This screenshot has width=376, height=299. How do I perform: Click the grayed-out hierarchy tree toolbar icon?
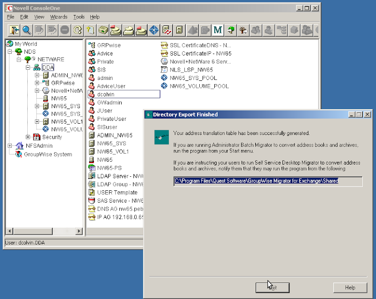(281, 30)
